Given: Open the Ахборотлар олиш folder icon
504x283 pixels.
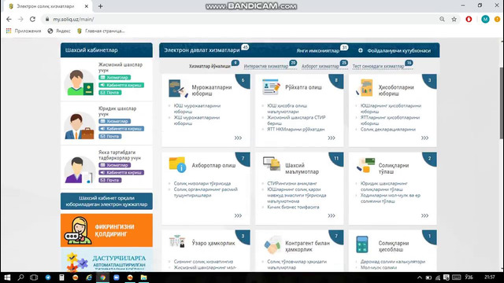Looking at the screenshot, I should [177, 165].
